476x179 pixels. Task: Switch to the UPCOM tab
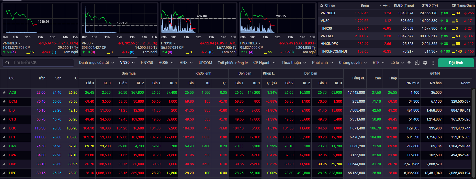[205, 63]
